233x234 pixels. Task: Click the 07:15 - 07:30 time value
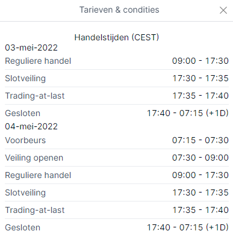200,140
